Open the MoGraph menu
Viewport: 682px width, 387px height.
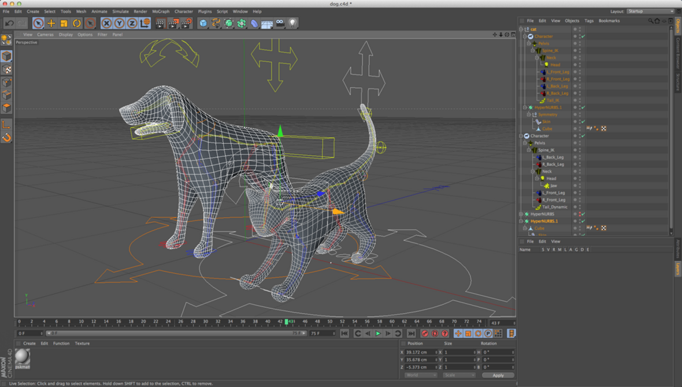(x=161, y=12)
